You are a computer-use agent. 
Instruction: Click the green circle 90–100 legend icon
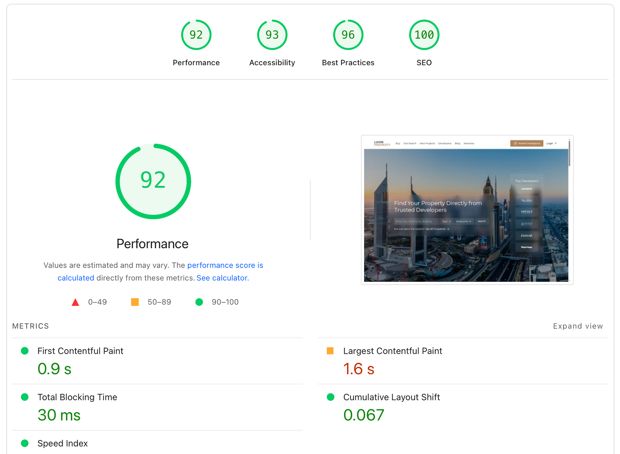pyautogui.click(x=199, y=302)
